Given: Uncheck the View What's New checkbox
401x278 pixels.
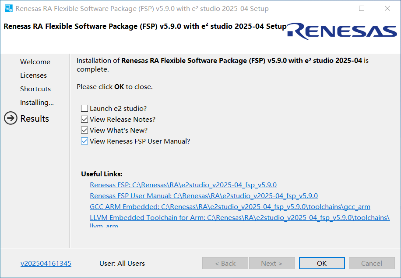Looking at the screenshot, I should coord(84,130).
